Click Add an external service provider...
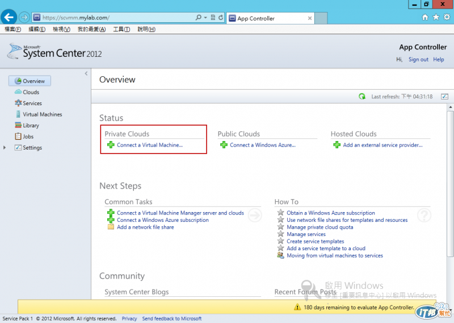This screenshot has height=323, width=454. 382,145
